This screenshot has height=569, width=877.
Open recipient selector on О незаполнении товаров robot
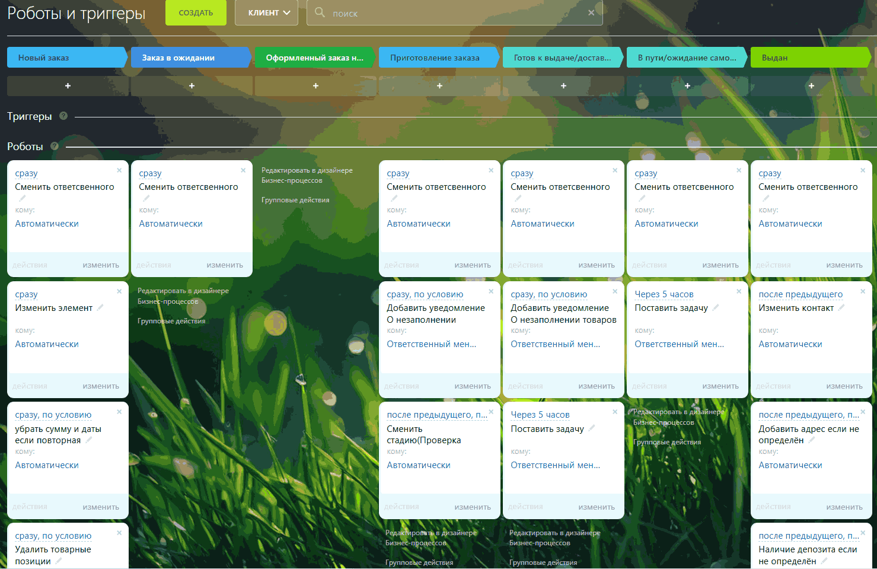[x=555, y=344]
